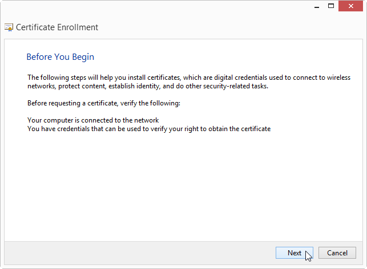
Task: Click 'Before requesting a certificate' line
Action: point(104,103)
